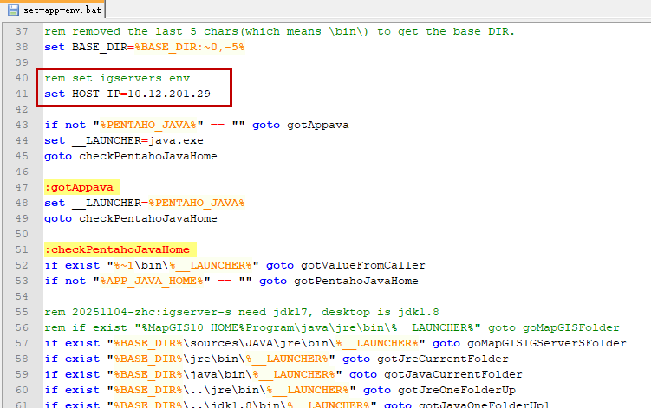Click the :checkPentahoJavaHome label
This screenshot has height=408, width=651.
117,249
